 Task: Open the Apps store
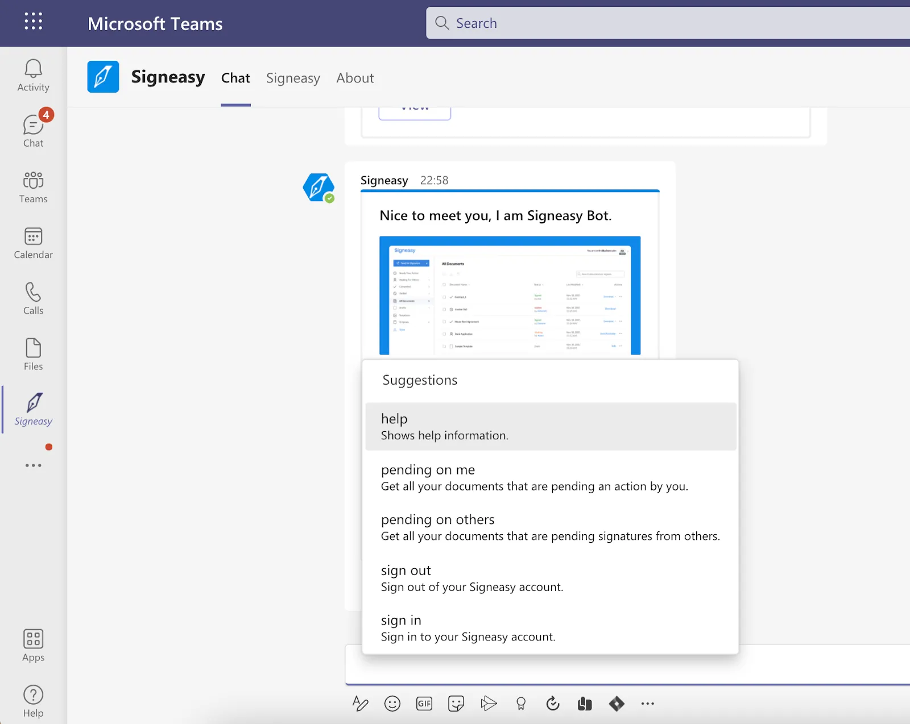33,646
